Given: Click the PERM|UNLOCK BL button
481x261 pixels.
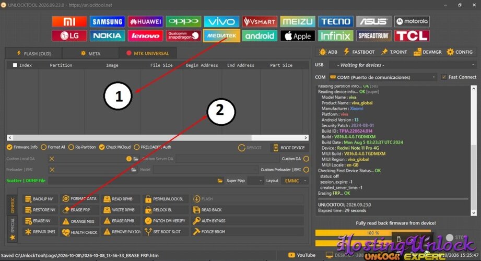Looking at the screenshot, I should (x=166, y=199).
